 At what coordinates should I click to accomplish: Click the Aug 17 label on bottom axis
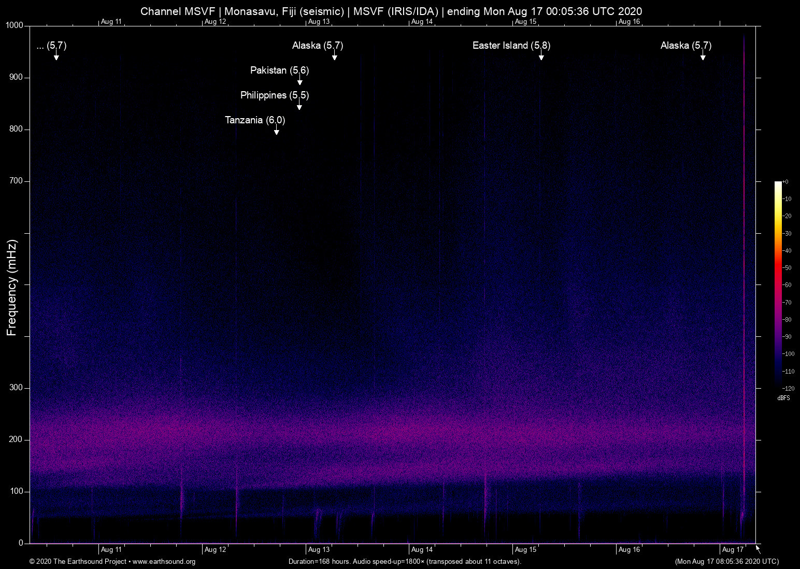(732, 550)
